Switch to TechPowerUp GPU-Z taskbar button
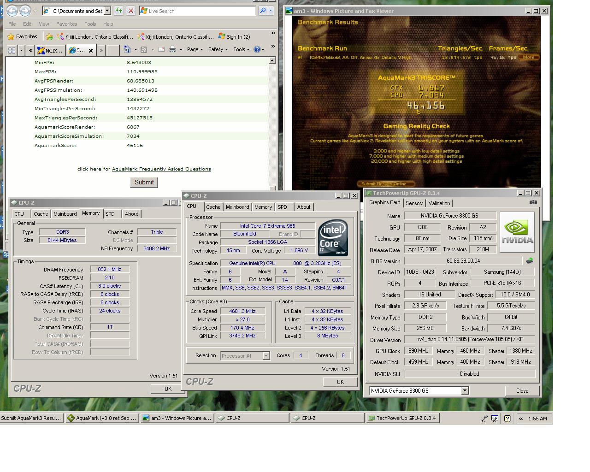 tap(403, 418)
